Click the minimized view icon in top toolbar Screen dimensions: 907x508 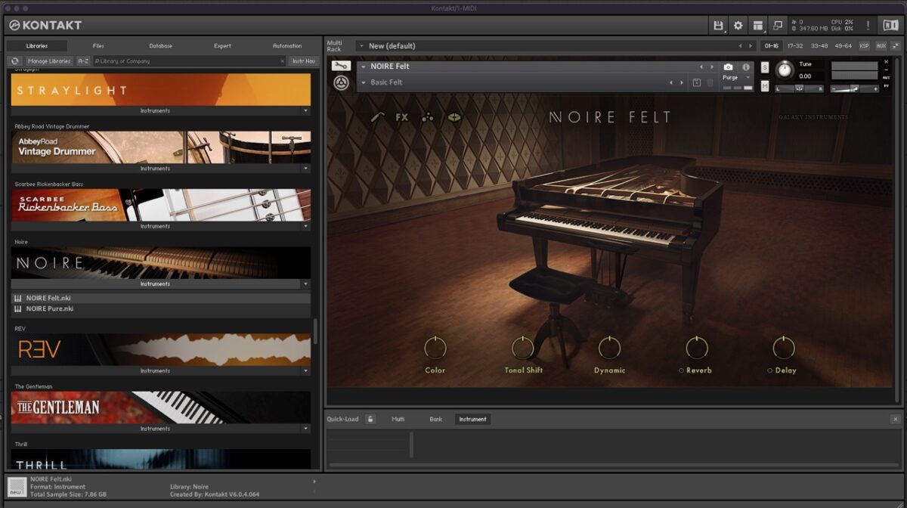(778, 26)
